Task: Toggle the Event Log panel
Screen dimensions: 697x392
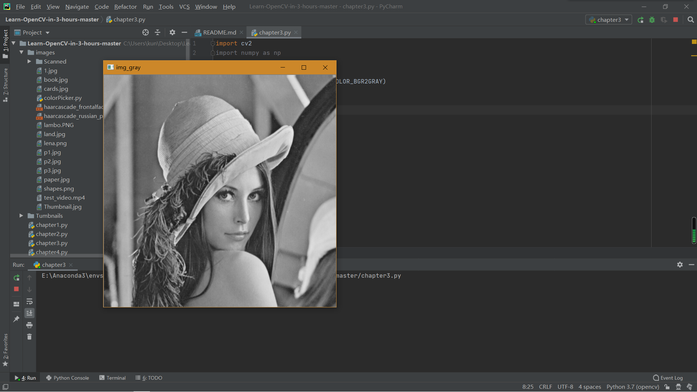Action: [668, 377]
